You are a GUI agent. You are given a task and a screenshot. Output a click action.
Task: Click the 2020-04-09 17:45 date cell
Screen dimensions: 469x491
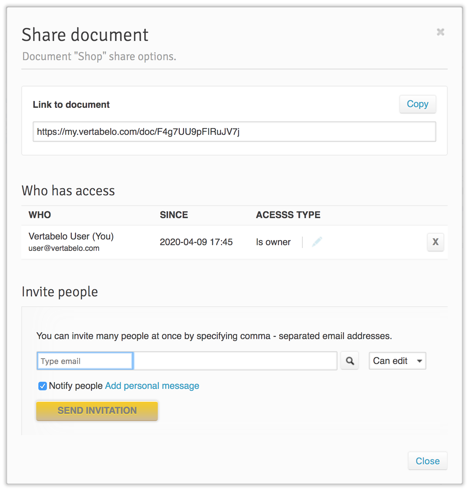pos(196,242)
